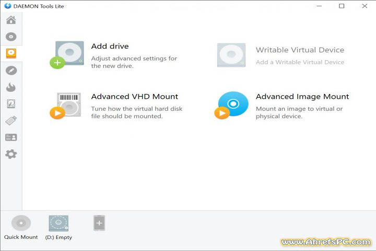Open the Home section in sidebar

coord(11,20)
